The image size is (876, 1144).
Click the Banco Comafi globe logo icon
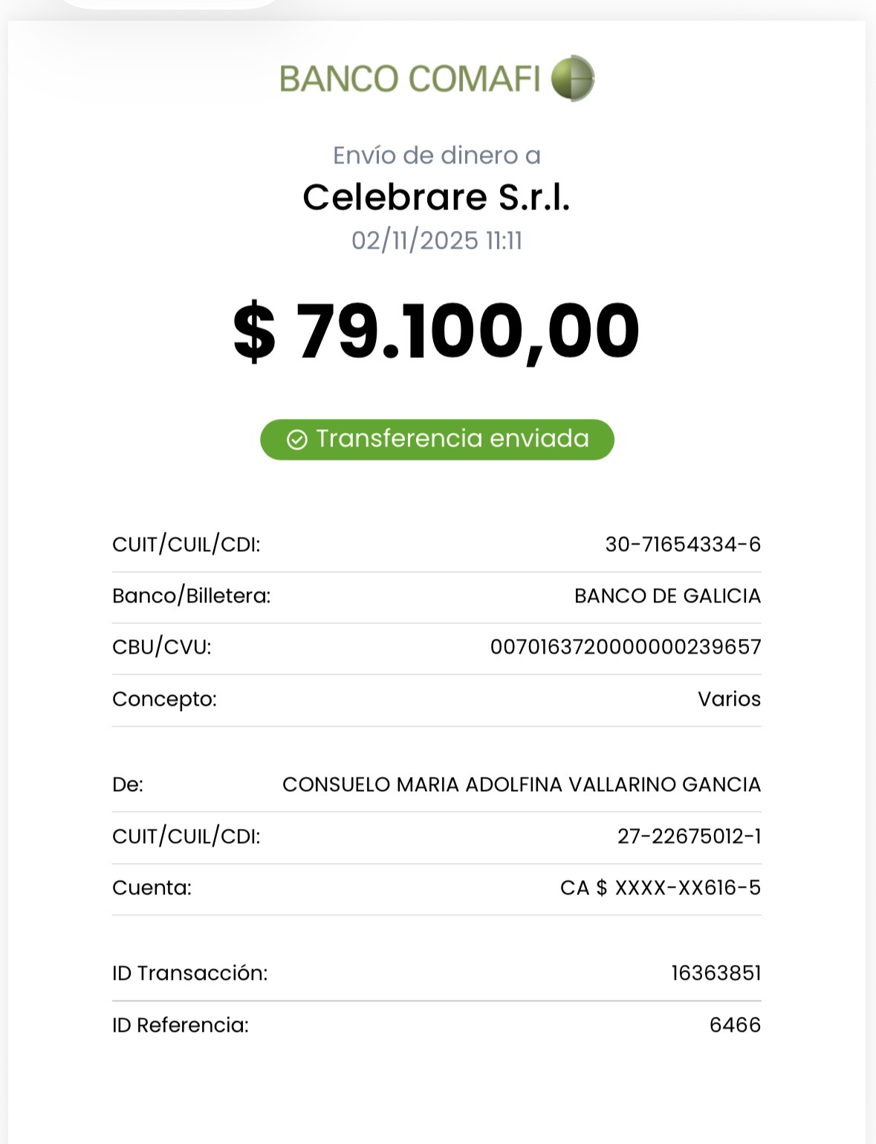pos(573,78)
